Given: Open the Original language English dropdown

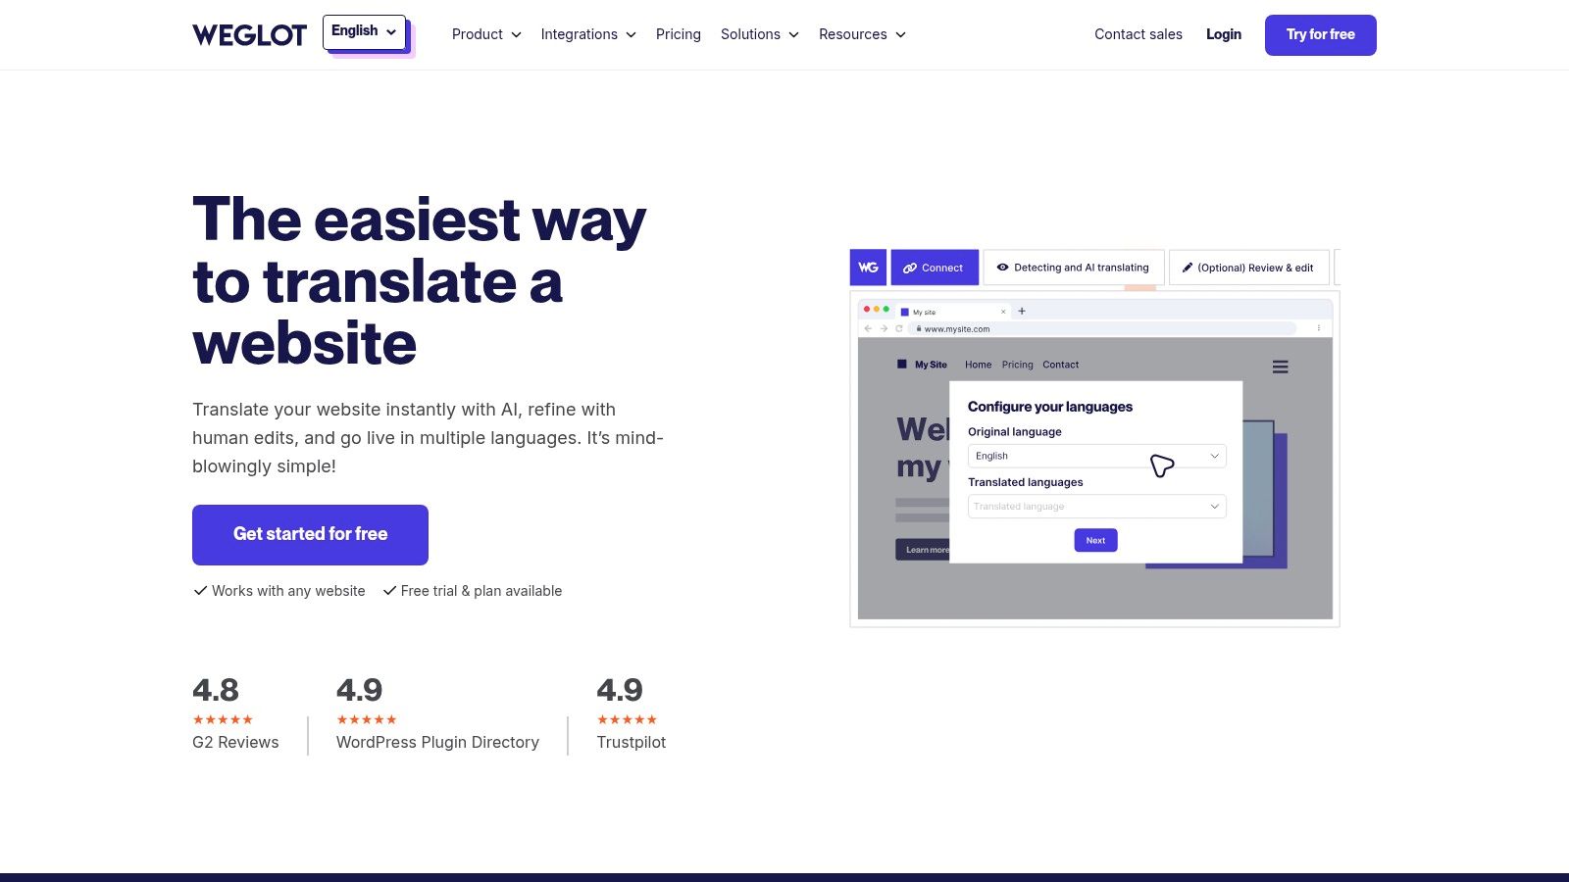Looking at the screenshot, I should pyautogui.click(x=1096, y=456).
